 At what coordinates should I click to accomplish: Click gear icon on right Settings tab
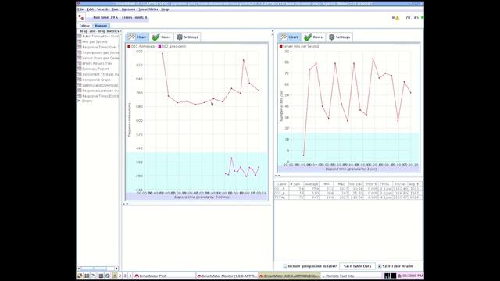[x=332, y=37]
